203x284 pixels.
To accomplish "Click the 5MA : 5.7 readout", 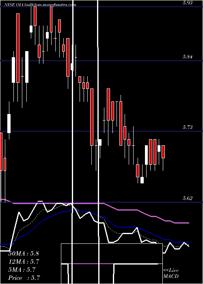I will [x=22, y=270].
